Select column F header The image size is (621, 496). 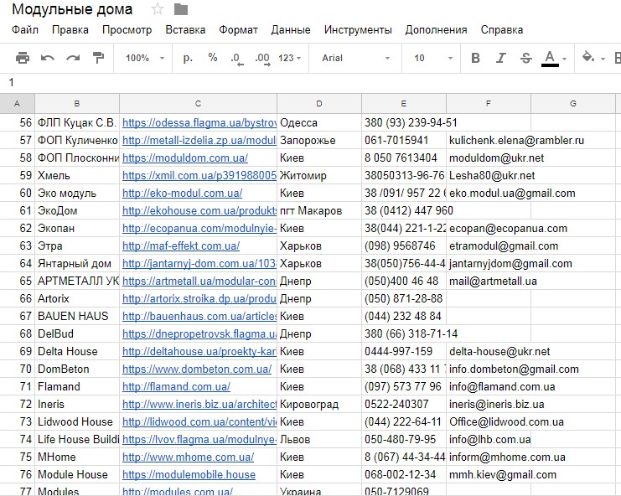489,104
